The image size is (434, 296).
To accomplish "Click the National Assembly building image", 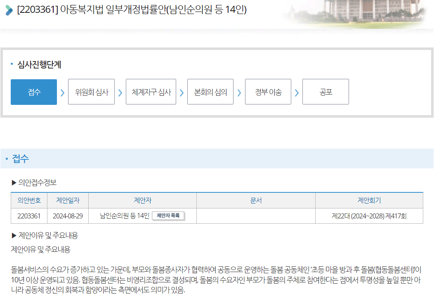I will (355, 12).
